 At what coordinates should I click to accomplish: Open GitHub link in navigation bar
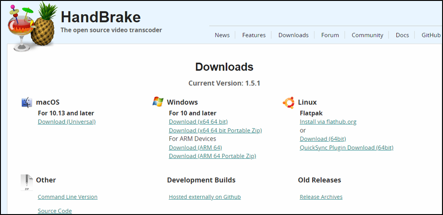(x=430, y=35)
